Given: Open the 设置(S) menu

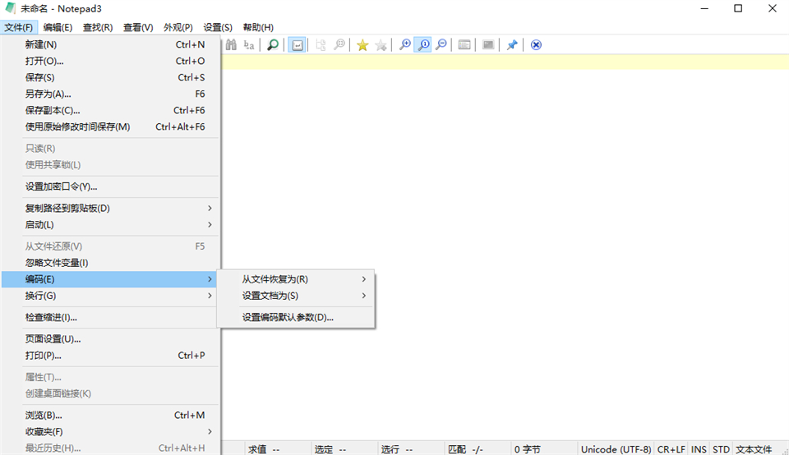Looking at the screenshot, I should click(218, 27).
